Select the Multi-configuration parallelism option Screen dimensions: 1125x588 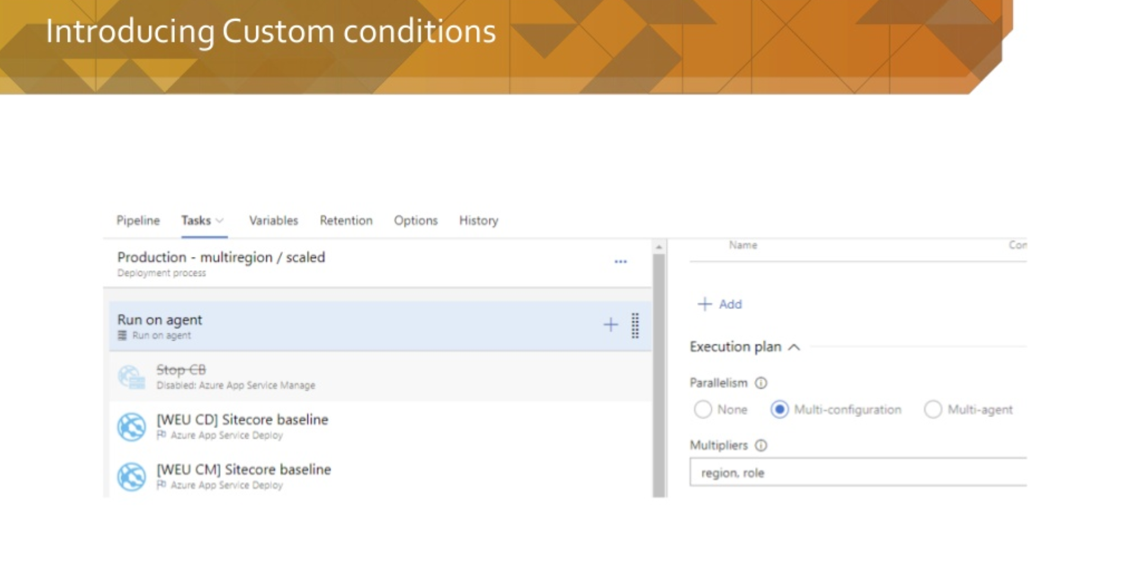coord(780,410)
